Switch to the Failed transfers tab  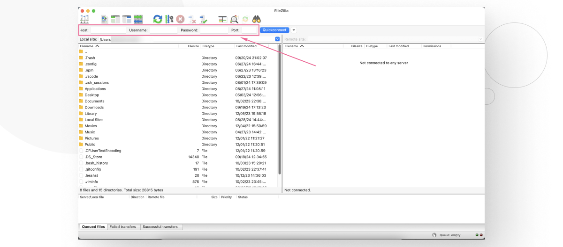click(x=123, y=227)
